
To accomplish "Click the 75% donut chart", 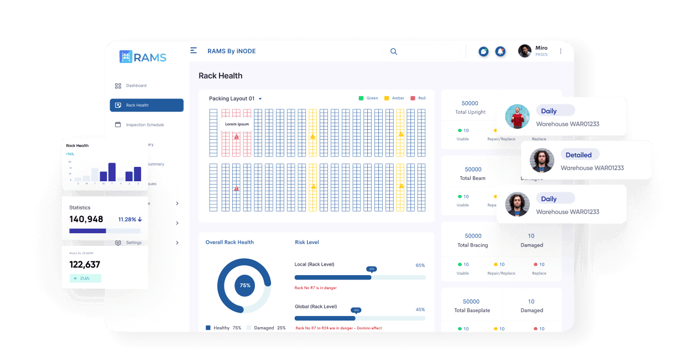I will point(244,286).
